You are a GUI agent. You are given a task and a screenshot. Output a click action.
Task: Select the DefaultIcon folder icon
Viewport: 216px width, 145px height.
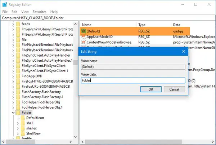tap(23, 118)
